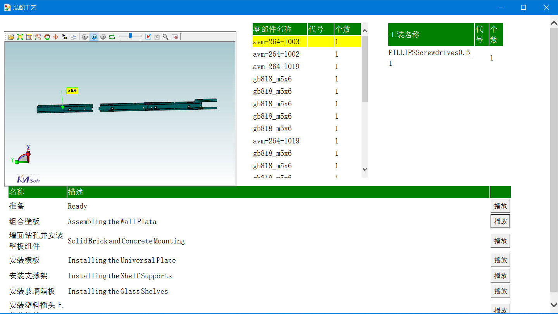Select the rotate view tool
The height and width of the screenshot is (314, 558).
(47, 37)
